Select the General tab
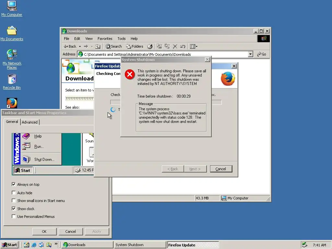Image resolution: width=332 pixels, height=249 pixels. pyautogui.click(x=12, y=122)
